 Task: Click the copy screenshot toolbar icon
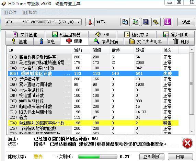pyautogui.click(x=135, y=22)
